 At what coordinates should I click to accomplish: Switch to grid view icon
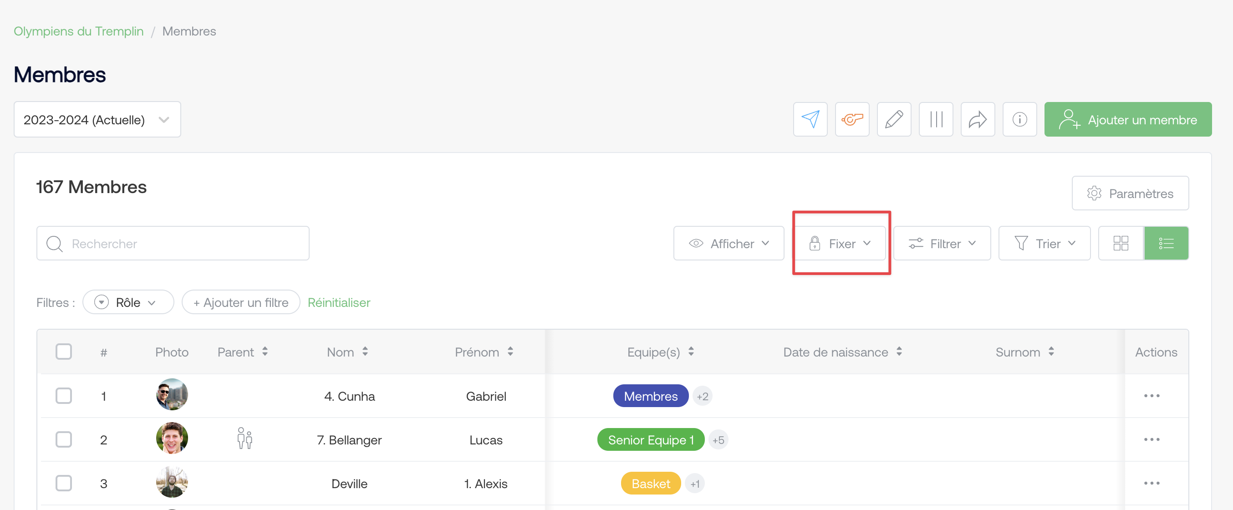1121,243
